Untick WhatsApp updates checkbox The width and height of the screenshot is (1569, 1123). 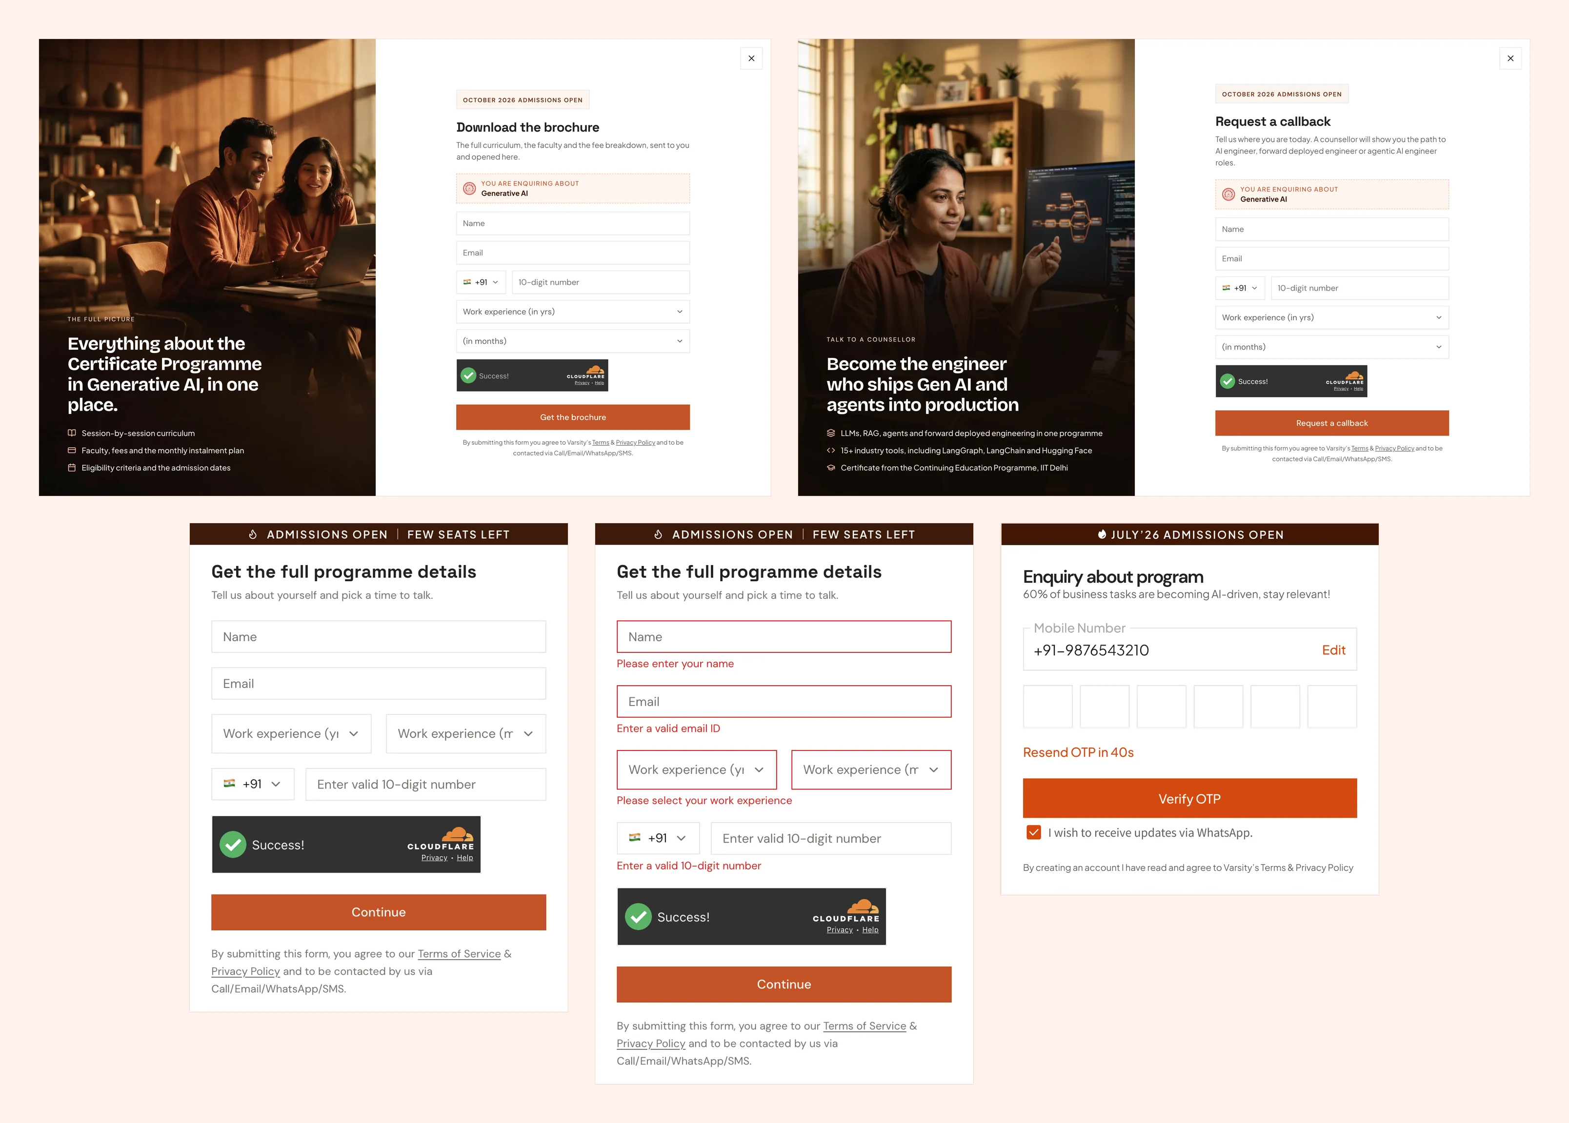coord(1033,832)
